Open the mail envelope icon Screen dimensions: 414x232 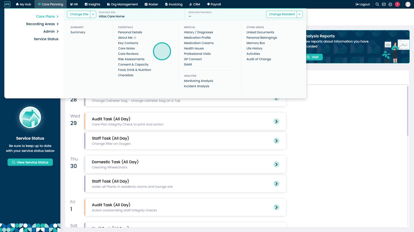click(384, 4)
